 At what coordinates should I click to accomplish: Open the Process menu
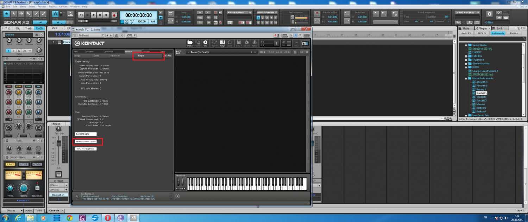pyautogui.click(x=42, y=6)
